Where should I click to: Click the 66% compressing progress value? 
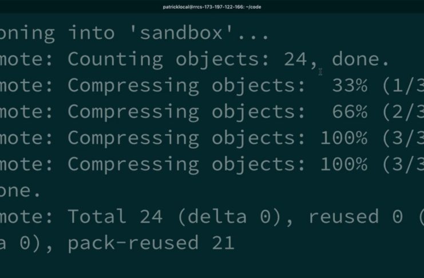pos(350,112)
